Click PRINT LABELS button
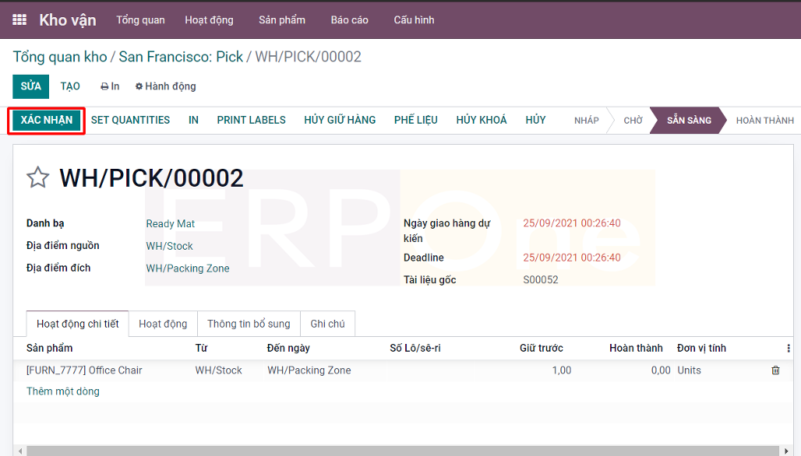Screen dimensions: 801x456 pyautogui.click(x=252, y=121)
